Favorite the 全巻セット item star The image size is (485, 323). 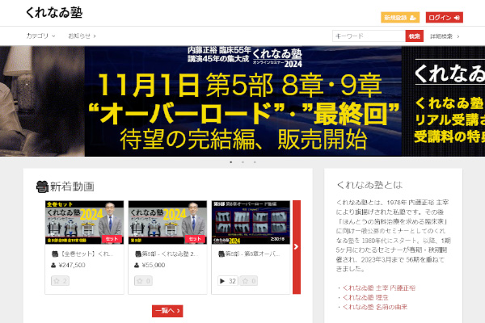pyautogui.click(x=60, y=281)
